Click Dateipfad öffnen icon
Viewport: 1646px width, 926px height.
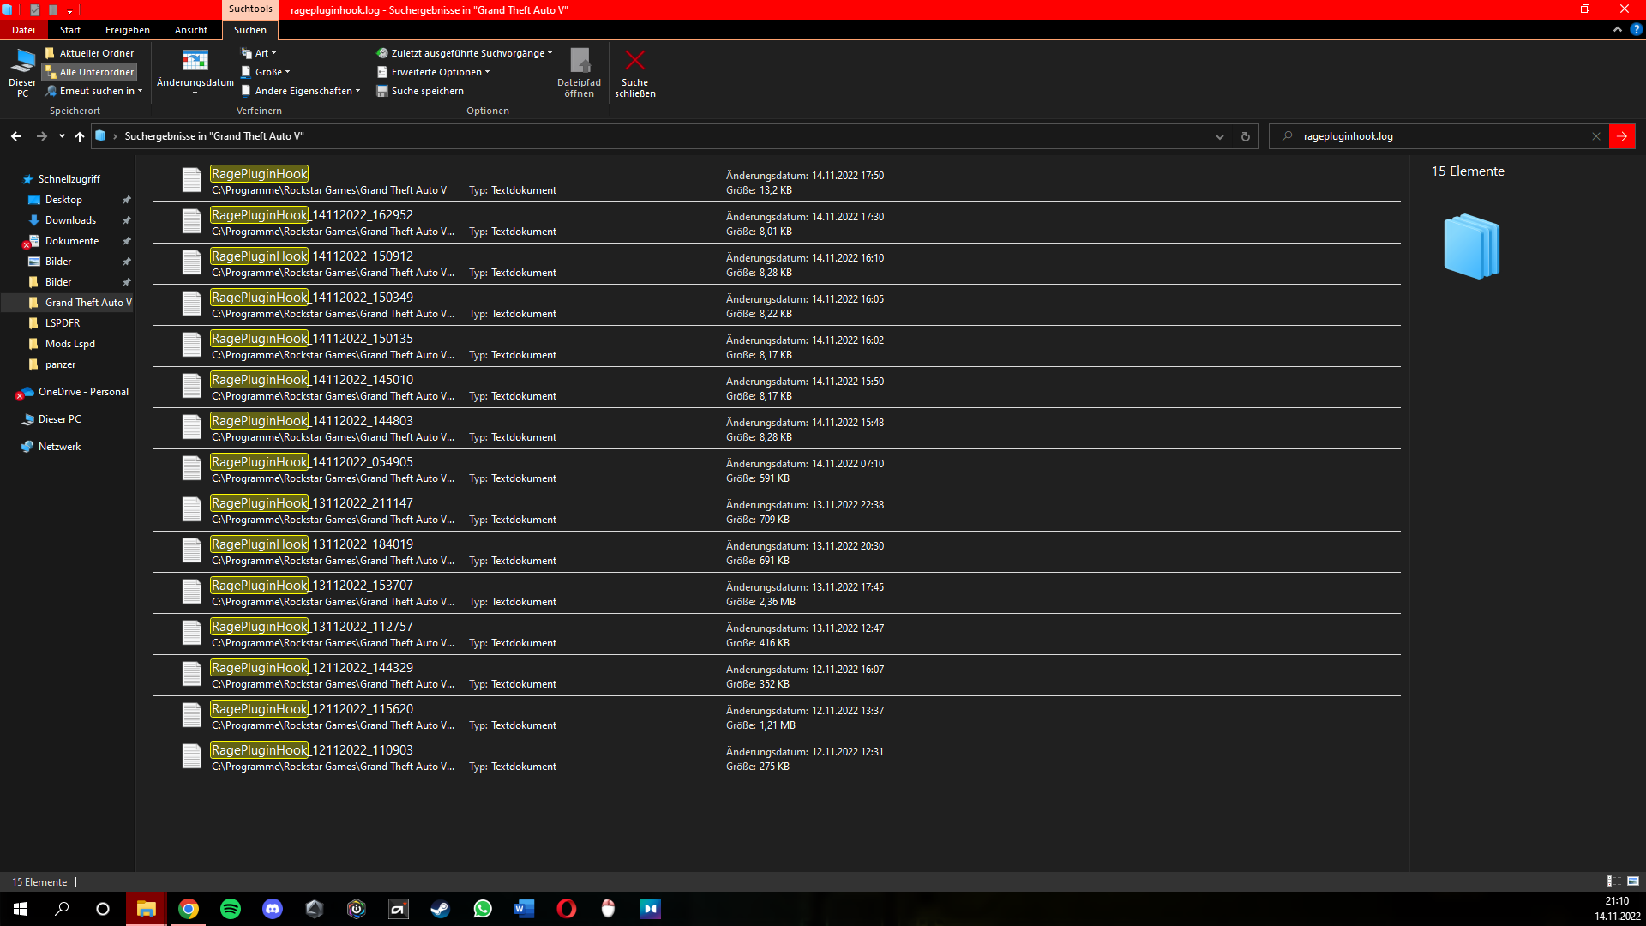580,62
